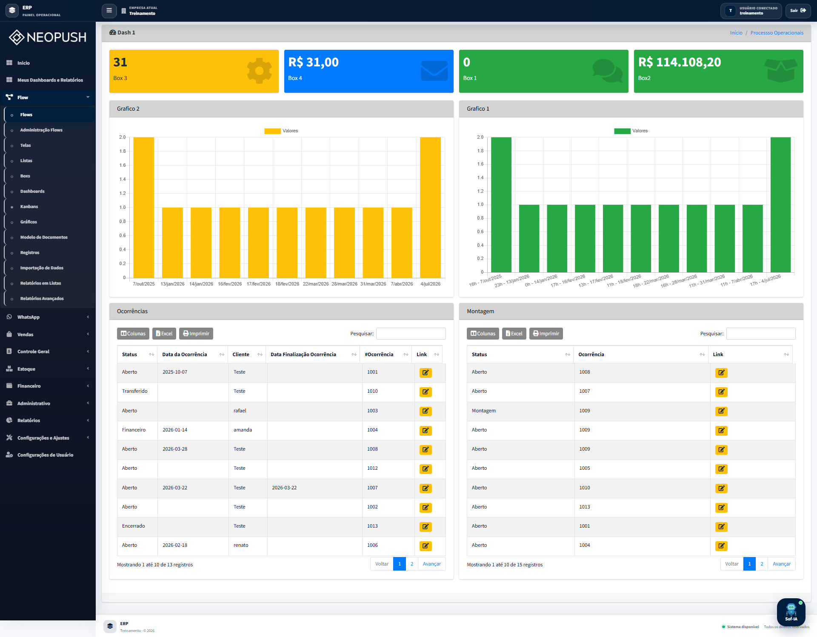
Task: Open edit link for Montagem row 1007
Action: click(721, 392)
